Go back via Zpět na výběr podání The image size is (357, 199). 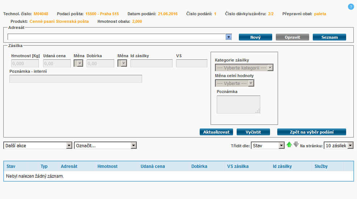click(x=311, y=132)
